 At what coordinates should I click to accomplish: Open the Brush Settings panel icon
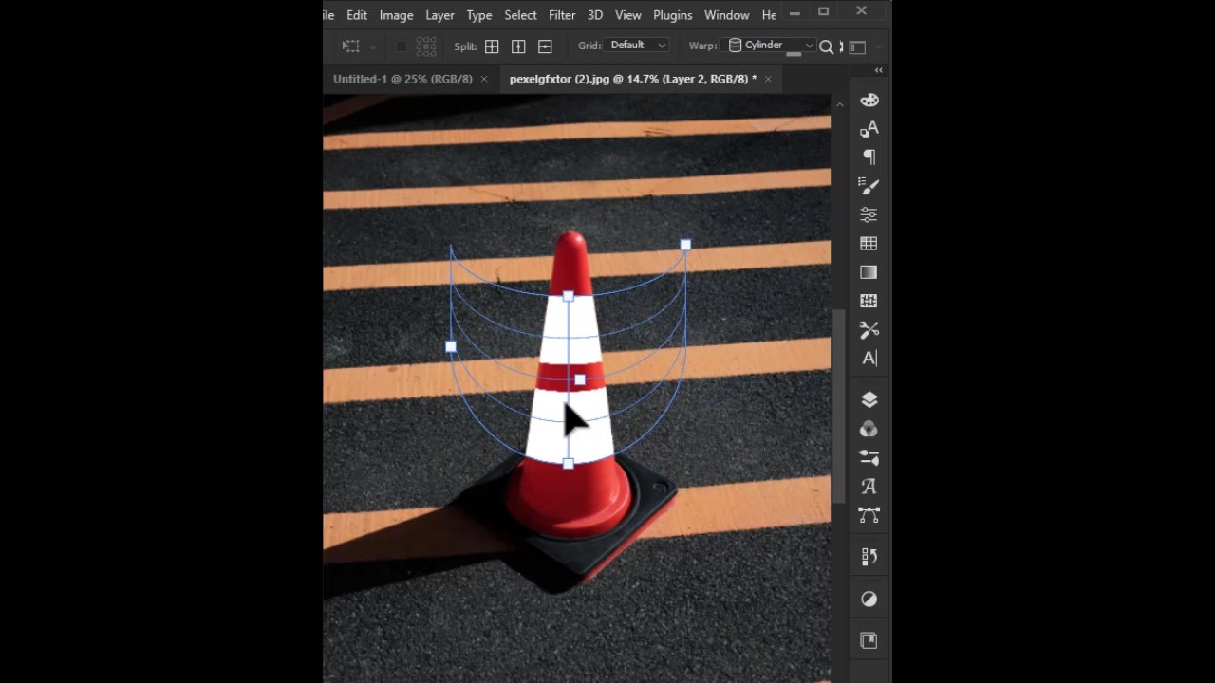click(x=869, y=457)
